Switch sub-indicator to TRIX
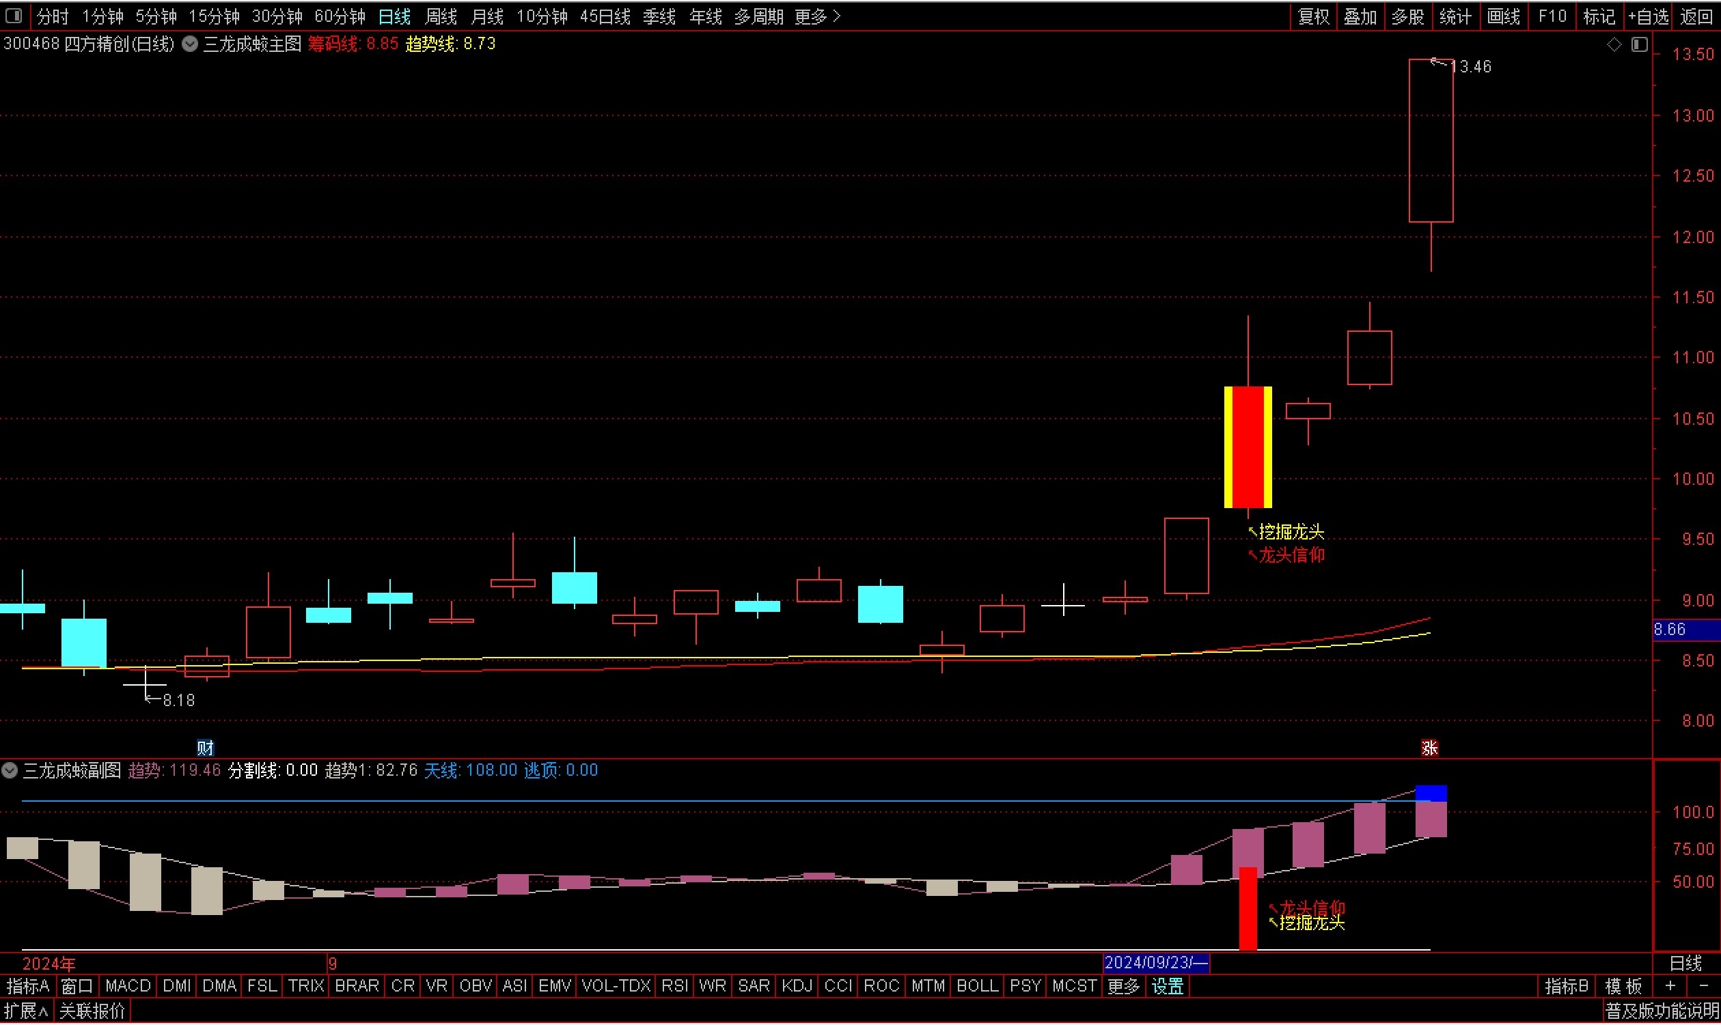This screenshot has width=1721, height=1025. (x=306, y=987)
